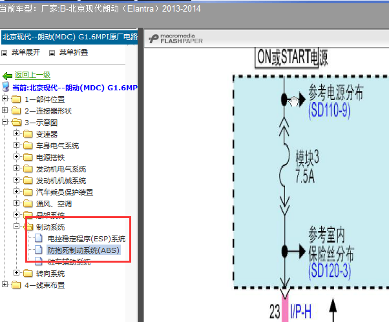Collapse the 制动系统 folder node
Viewport: 389px width, 322px height.
[x=16, y=226]
